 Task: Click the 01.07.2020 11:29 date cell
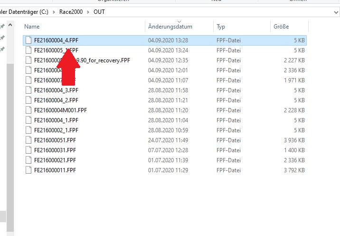click(168, 170)
